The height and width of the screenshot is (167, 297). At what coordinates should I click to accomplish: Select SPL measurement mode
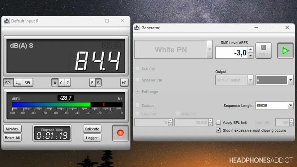8,83
